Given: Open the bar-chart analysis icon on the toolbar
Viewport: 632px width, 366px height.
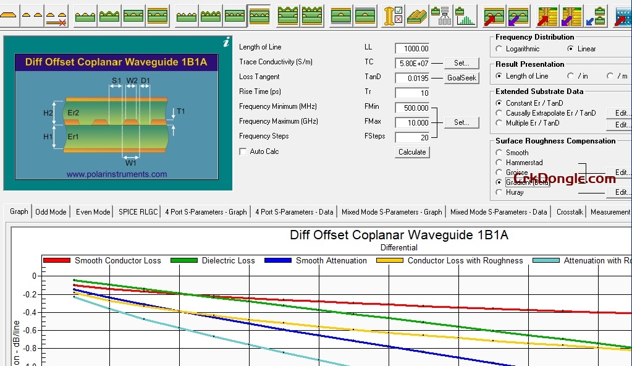Looking at the screenshot, I should tap(465, 15).
